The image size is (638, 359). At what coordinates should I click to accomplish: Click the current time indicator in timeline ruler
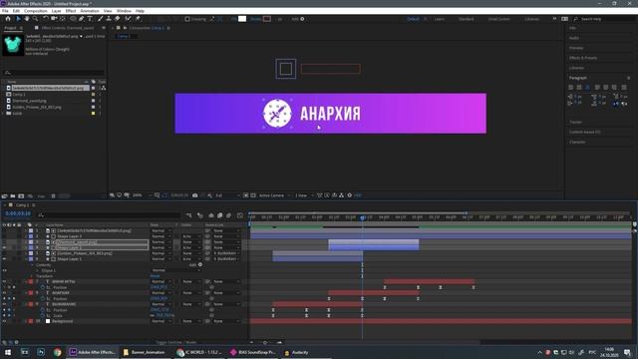[363, 217]
